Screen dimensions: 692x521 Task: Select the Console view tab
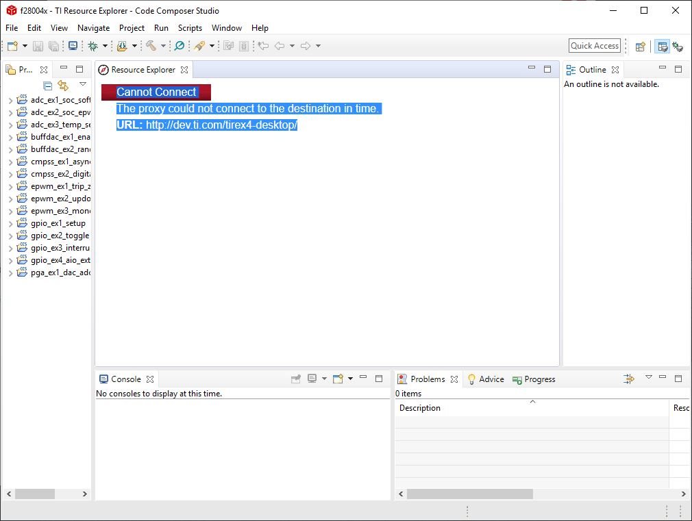coord(126,379)
